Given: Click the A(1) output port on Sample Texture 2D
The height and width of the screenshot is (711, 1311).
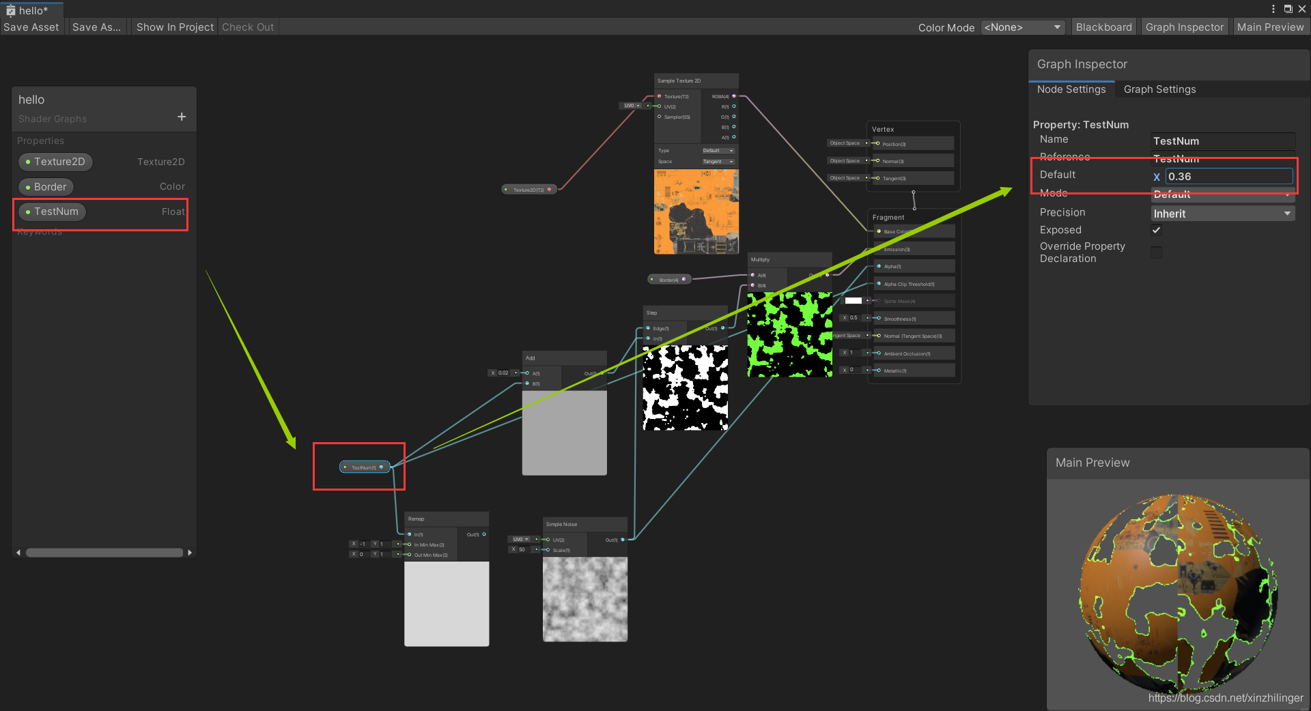Looking at the screenshot, I should pyautogui.click(x=734, y=137).
